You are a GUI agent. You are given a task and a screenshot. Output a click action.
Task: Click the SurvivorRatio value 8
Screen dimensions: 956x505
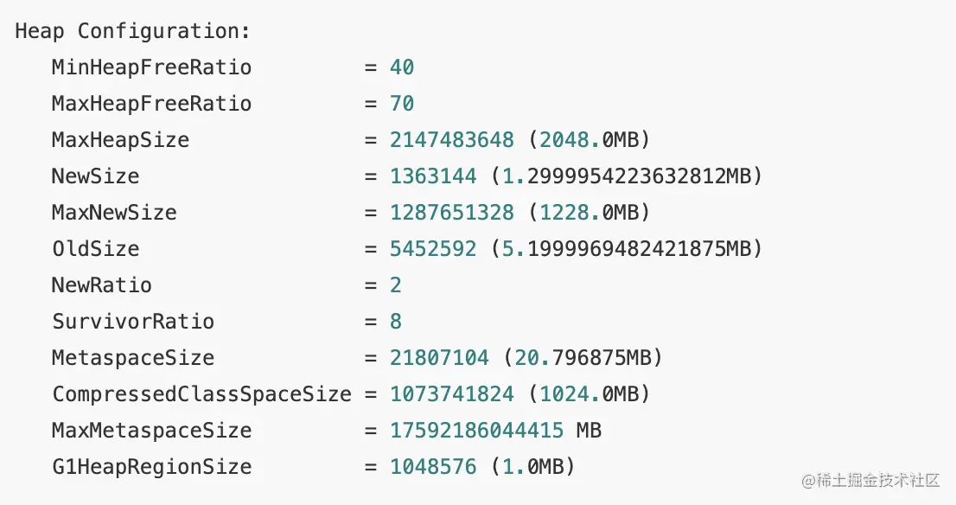[x=396, y=322]
